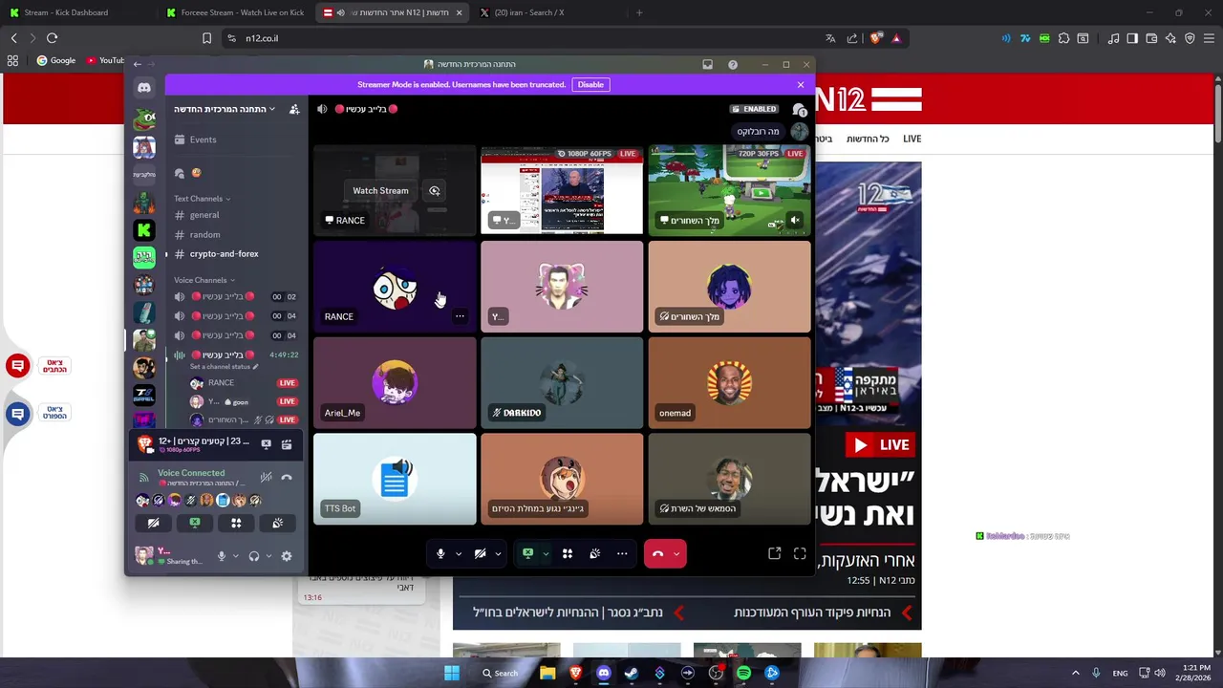The height and width of the screenshot is (688, 1223).
Task: Dismiss the Streamer Mode banner
Action: (x=801, y=84)
